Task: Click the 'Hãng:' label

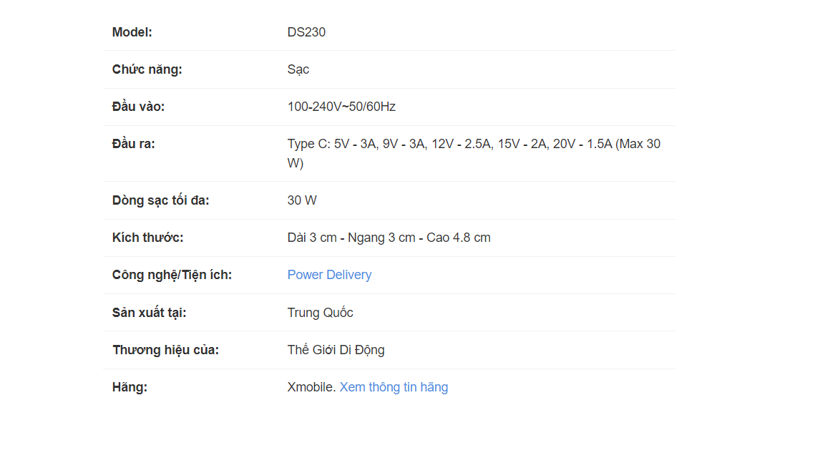Action: click(x=130, y=387)
